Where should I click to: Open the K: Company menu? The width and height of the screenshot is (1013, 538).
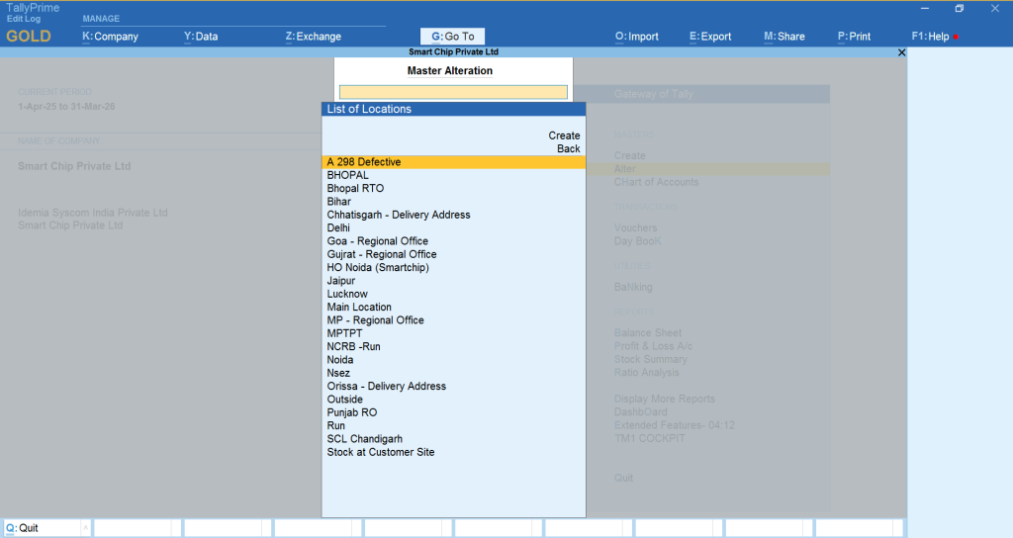[110, 37]
